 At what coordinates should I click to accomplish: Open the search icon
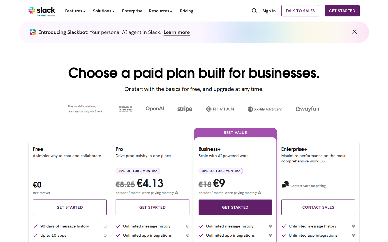tap(254, 11)
